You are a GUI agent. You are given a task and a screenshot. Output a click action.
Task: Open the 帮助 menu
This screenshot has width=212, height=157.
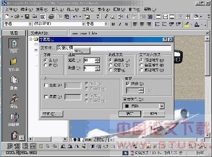pyautogui.click(x=150, y=9)
